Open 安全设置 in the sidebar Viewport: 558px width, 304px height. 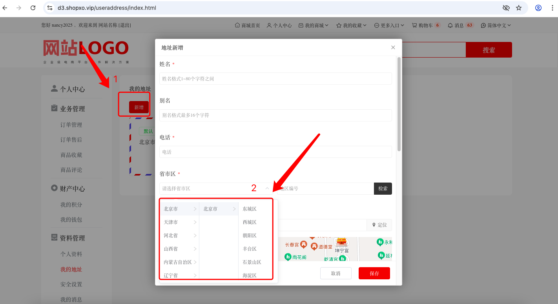point(71,284)
